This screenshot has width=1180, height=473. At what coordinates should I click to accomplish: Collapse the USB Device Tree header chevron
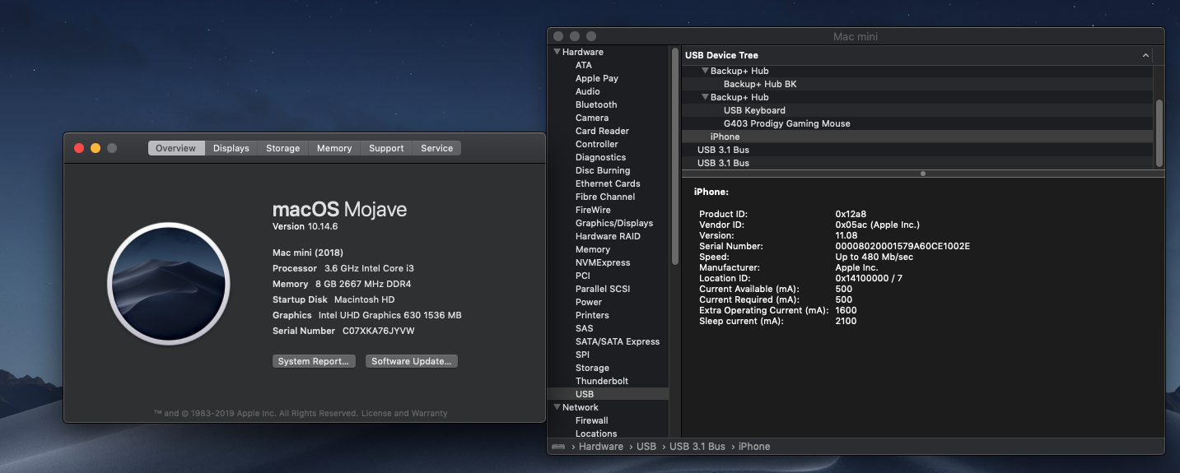tap(1145, 55)
